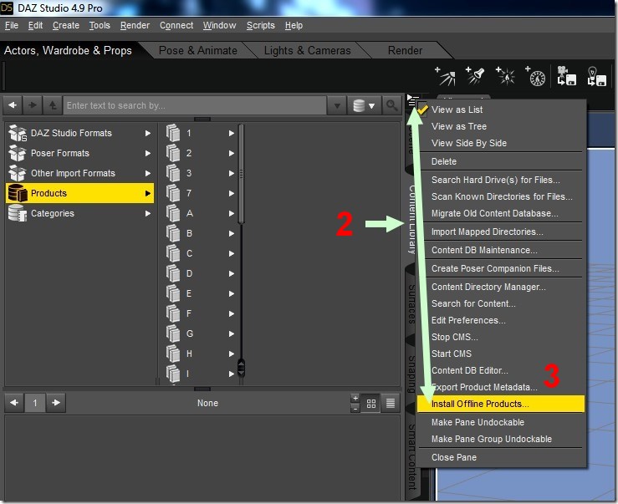Image resolution: width=618 pixels, height=504 pixels.
Task: Go back with the left arrow button
Action: click(13, 105)
